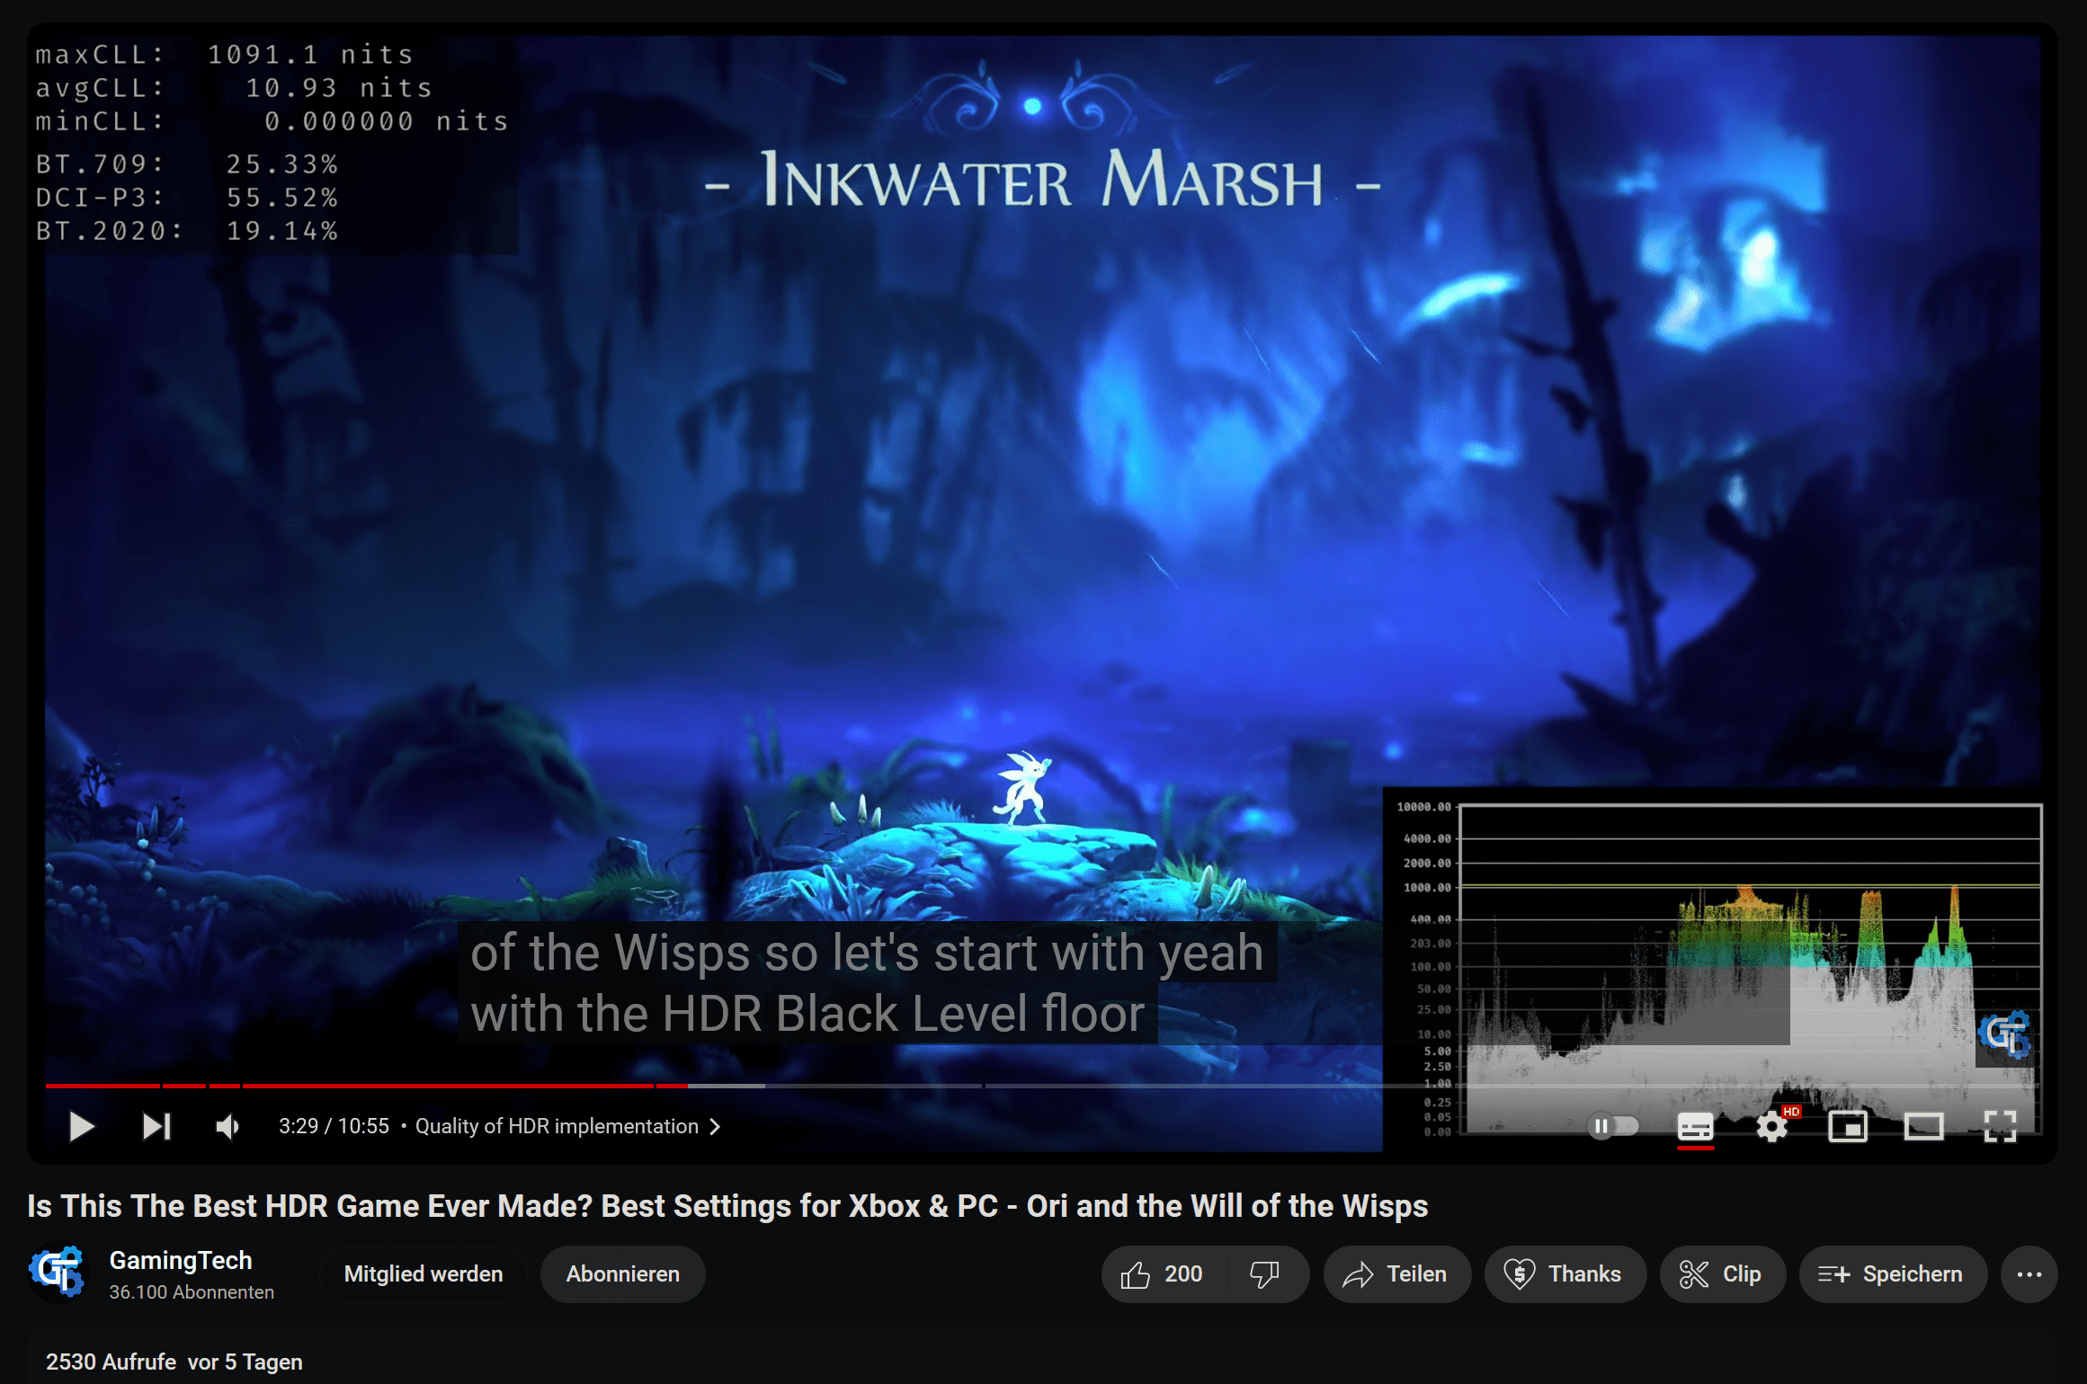Viewport: 2087px width, 1384px height.
Task: Click the '36.100 Abonnenten' subscriber count
Action: 192,1292
